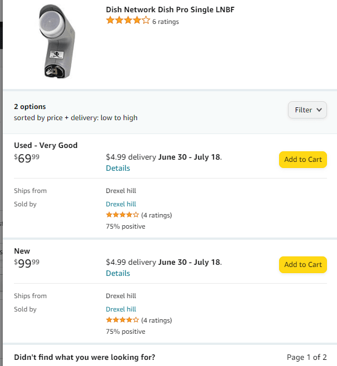Image resolution: width=337 pixels, height=366 pixels.
Task: Open Drexel hill seller link in new offer
Action: 121,309
